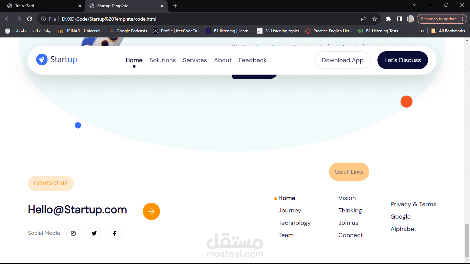Open the Privacy & Terms link
Viewport: 470px width, 264px height.
pos(413,204)
